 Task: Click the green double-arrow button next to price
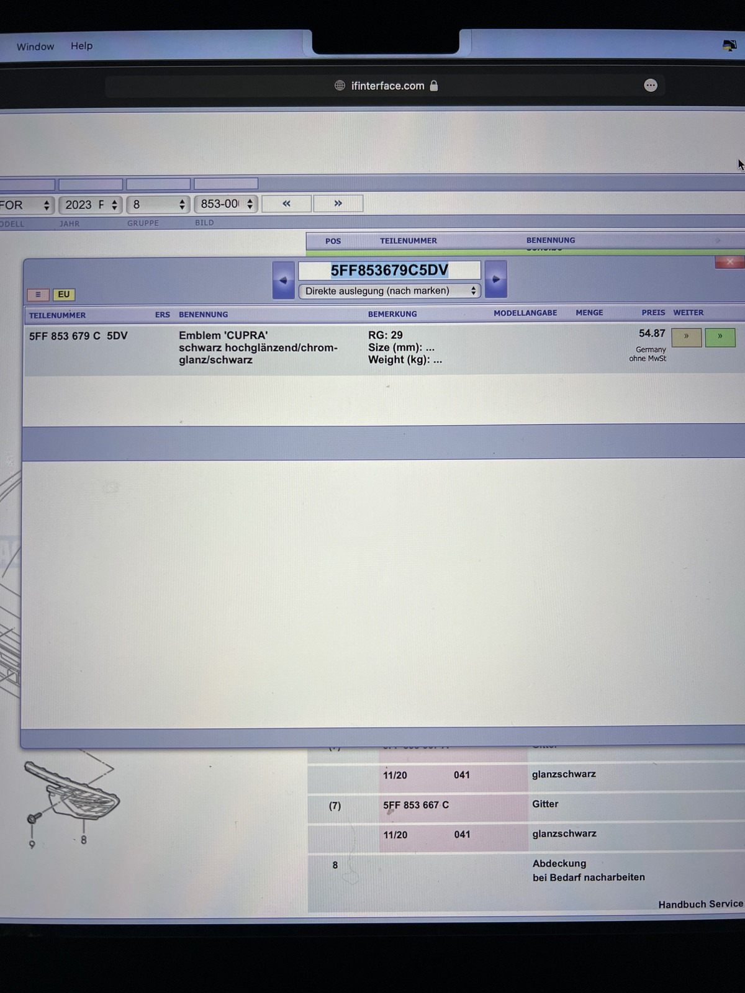720,337
